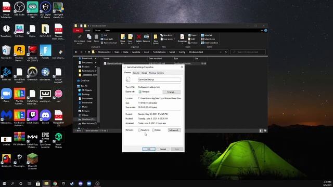This screenshot has height=187, width=333.
Task: Click the File Explorer help icon
Action: click(x=266, y=31)
